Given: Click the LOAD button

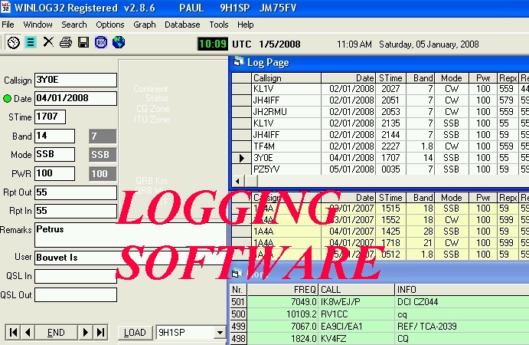Looking at the screenshot, I should pos(135,333).
